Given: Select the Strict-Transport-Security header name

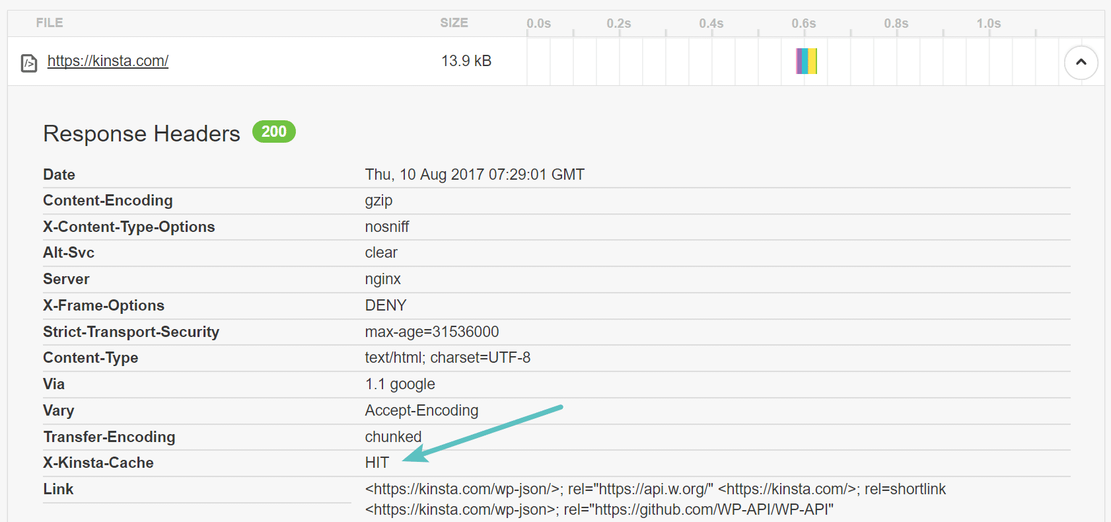Looking at the screenshot, I should tap(131, 332).
